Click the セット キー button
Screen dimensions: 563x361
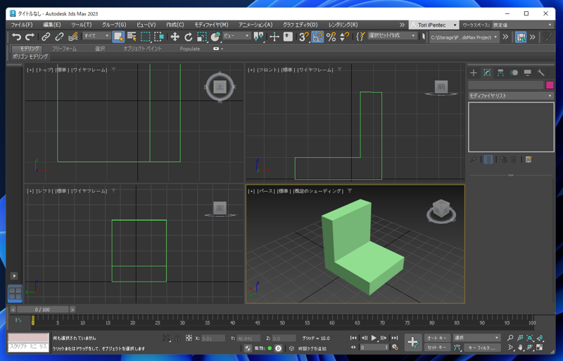437,348
